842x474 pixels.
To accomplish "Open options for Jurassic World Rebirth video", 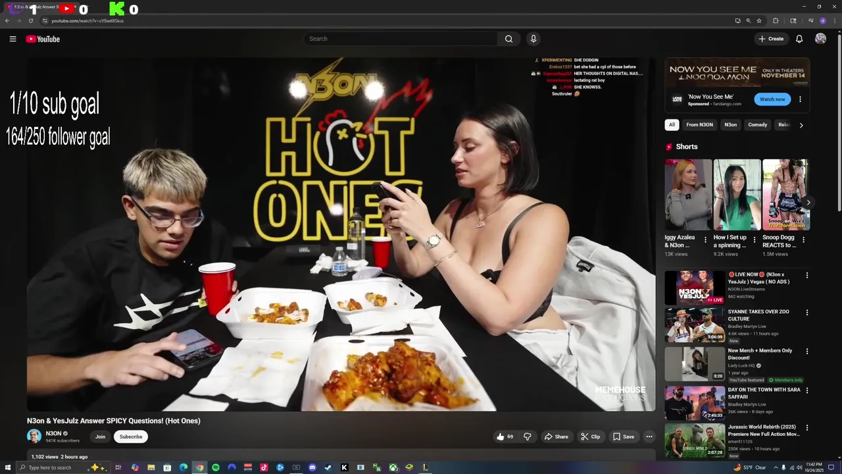I will pyautogui.click(x=807, y=428).
